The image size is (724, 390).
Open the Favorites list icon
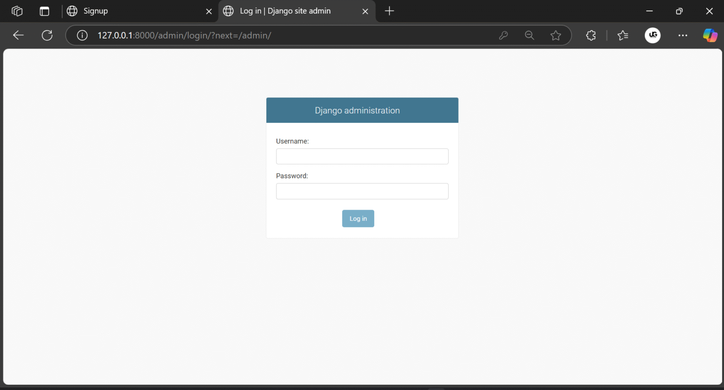coord(623,35)
